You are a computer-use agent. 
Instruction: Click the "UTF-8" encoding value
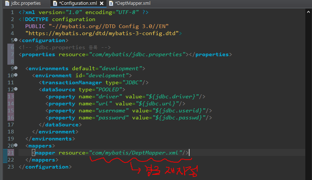click(127, 12)
